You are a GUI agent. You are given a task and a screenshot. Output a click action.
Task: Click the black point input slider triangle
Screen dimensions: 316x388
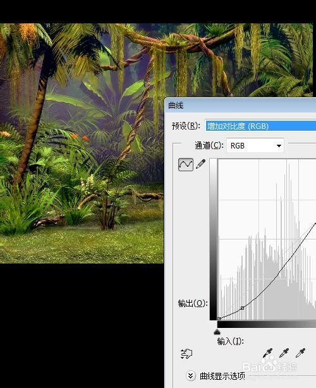click(217, 332)
